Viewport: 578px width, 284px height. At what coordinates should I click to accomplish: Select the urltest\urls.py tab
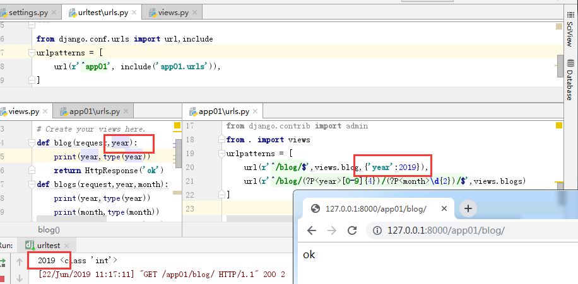[103, 13]
